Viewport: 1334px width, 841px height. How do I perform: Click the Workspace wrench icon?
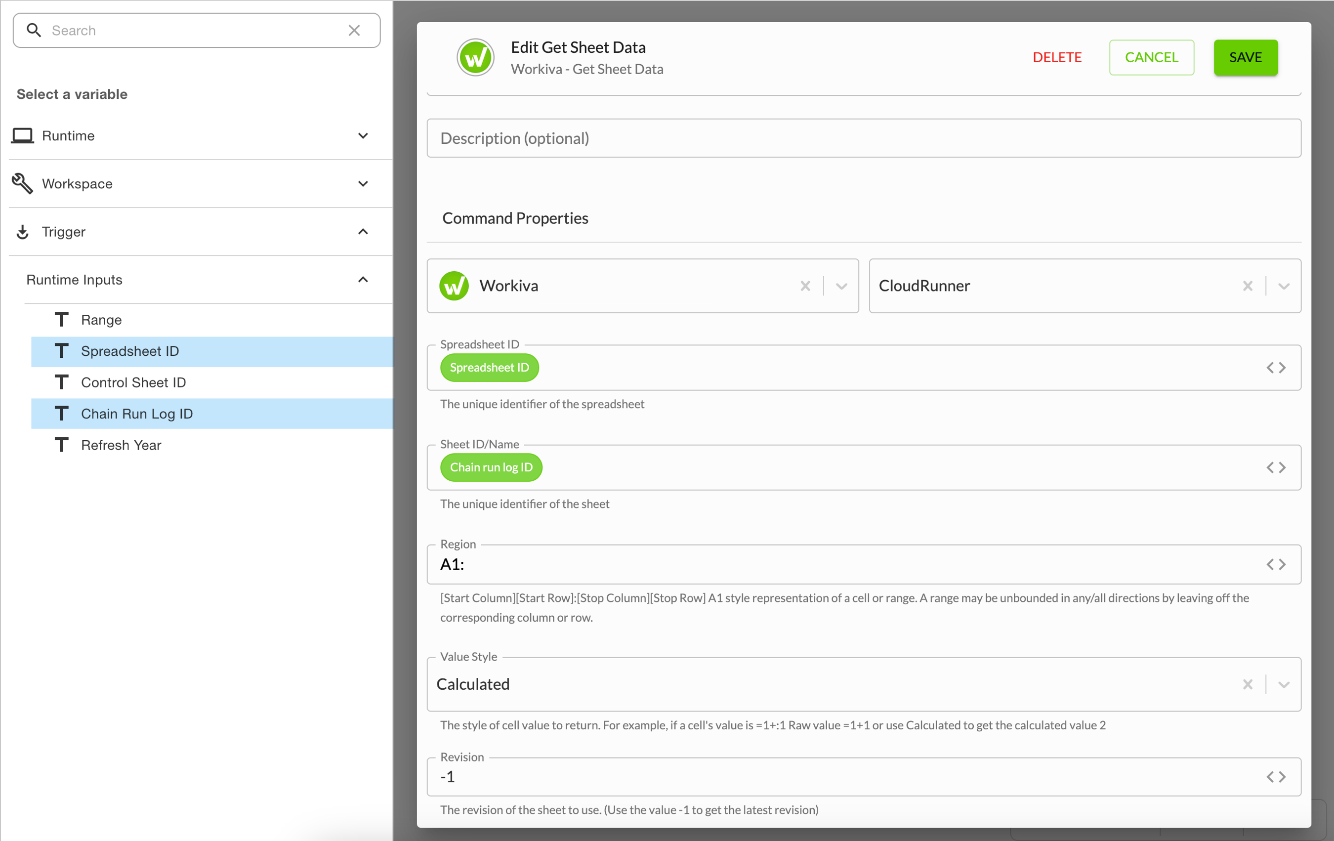click(x=22, y=183)
